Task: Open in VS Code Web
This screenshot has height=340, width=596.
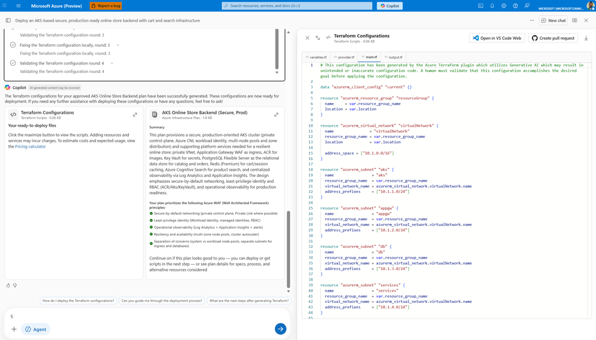Action: (497, 38)
